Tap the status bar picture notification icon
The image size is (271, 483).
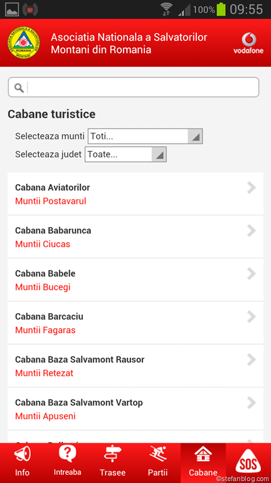[12, 9]
